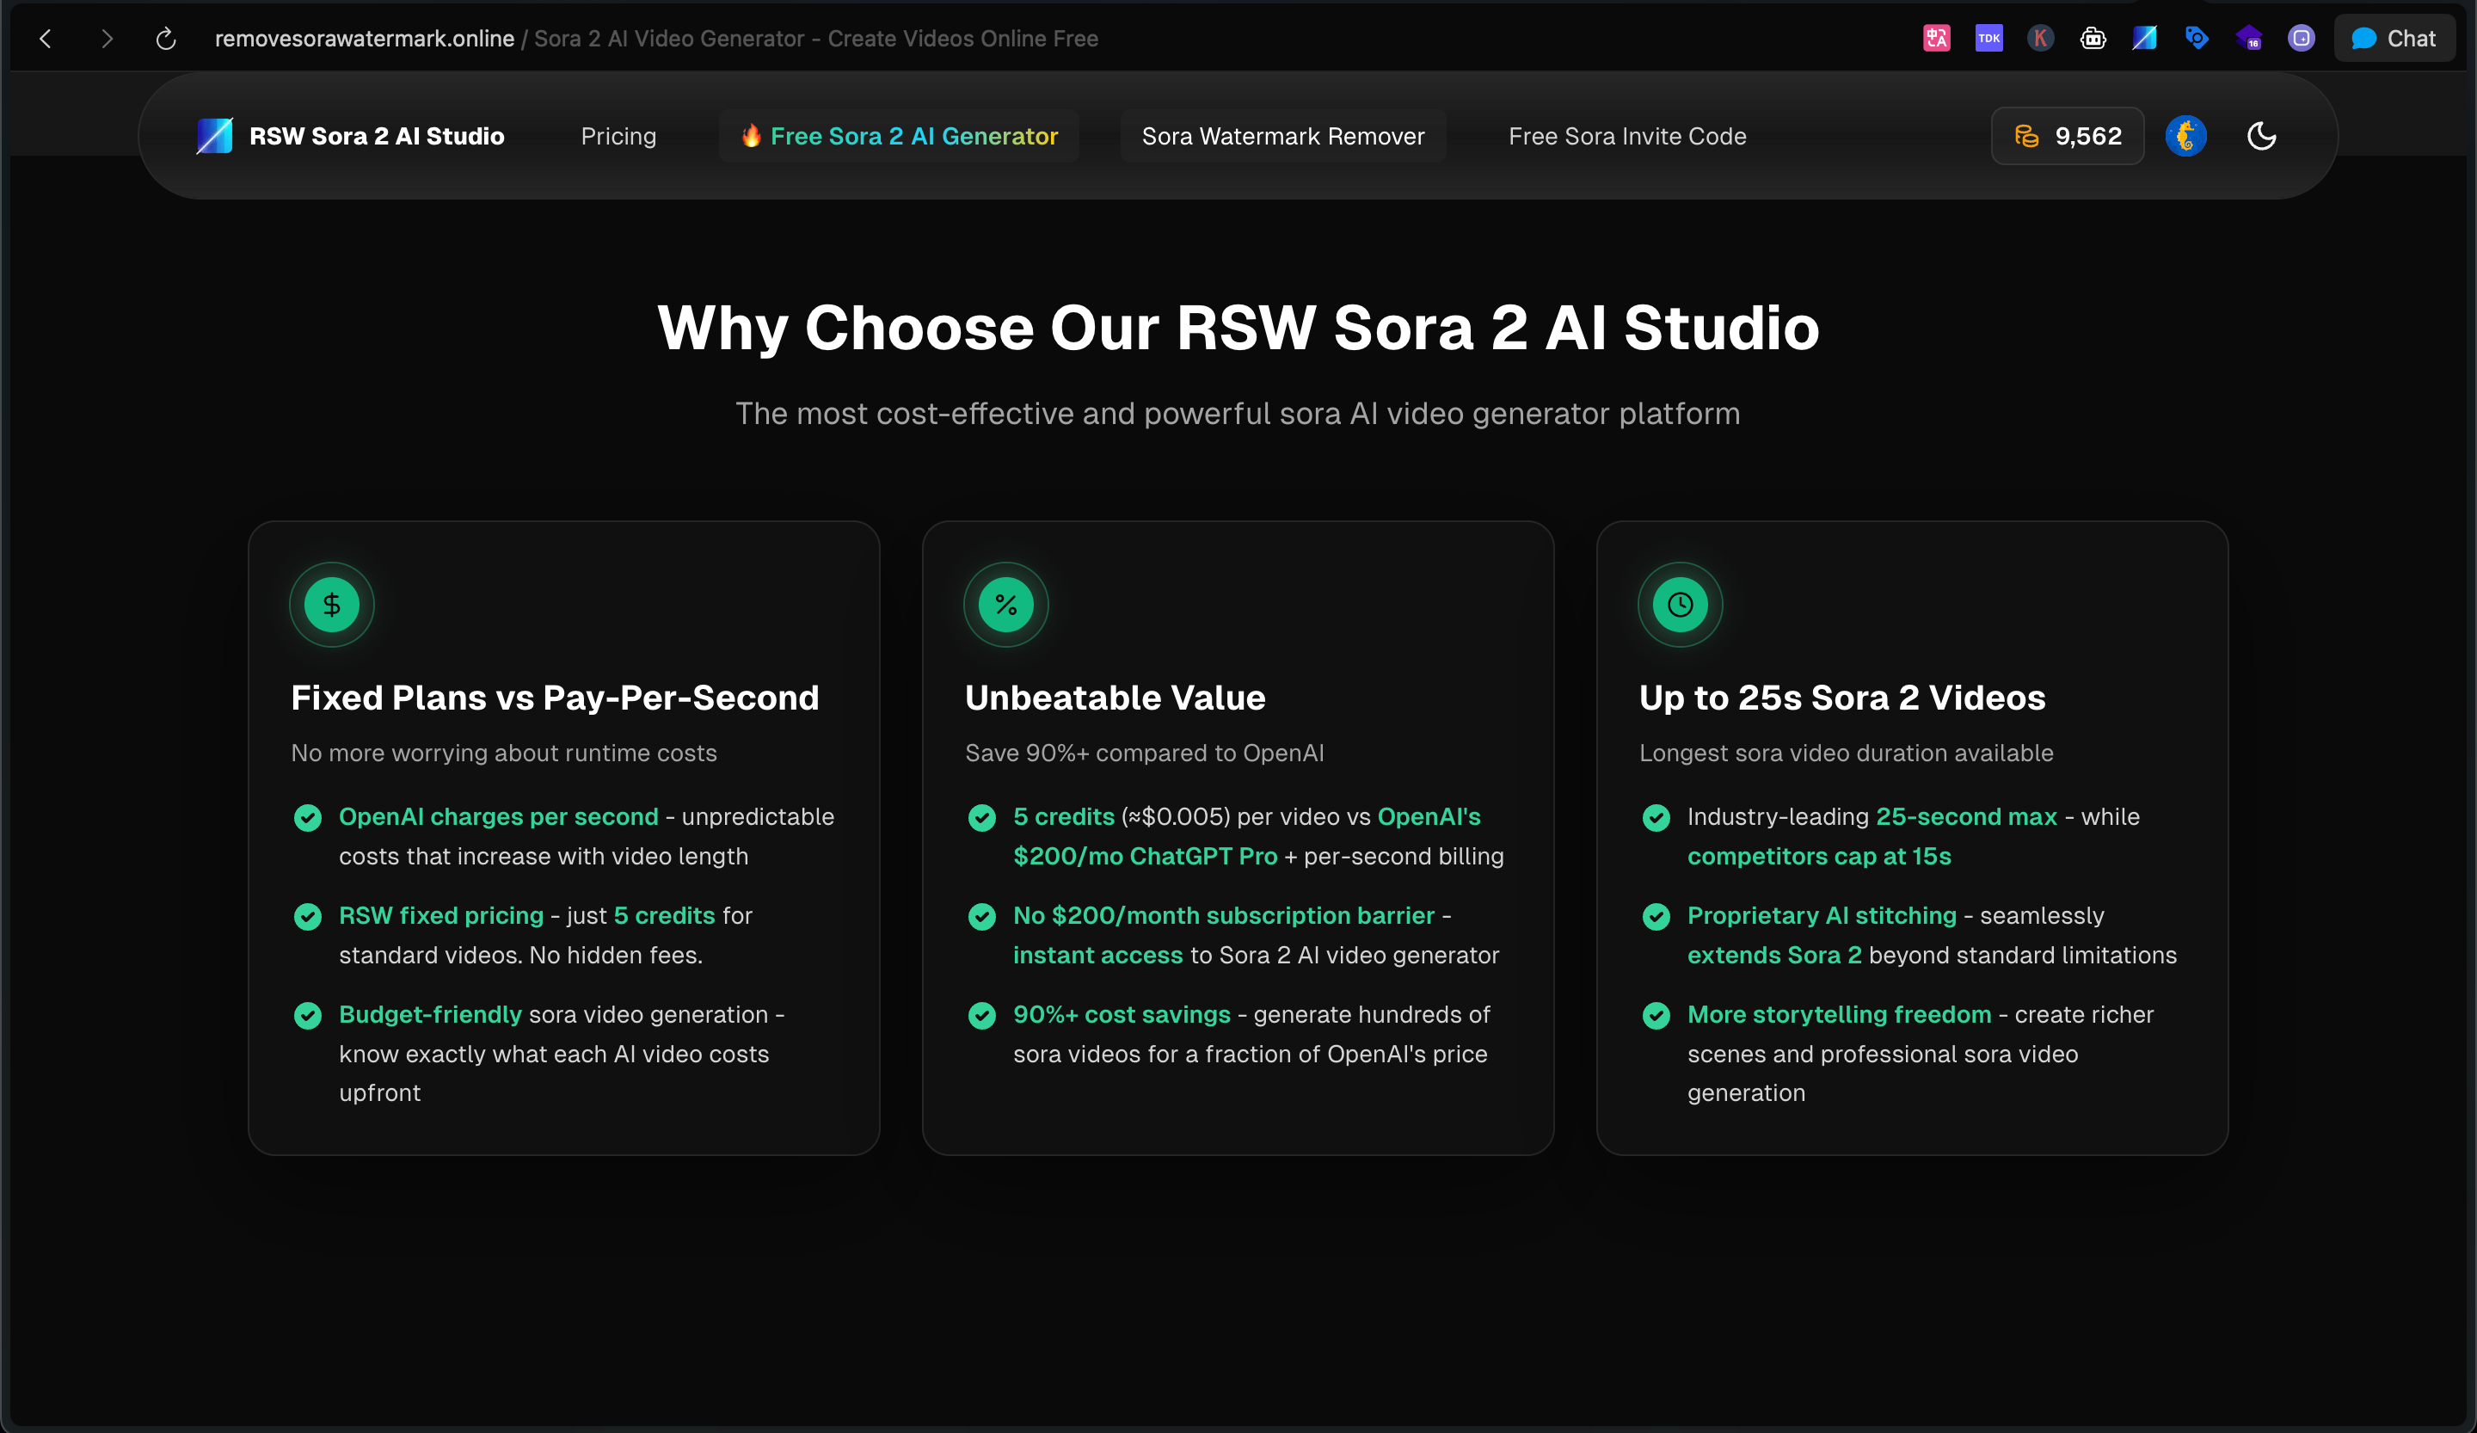Open the Pricing page

point(618,136)
